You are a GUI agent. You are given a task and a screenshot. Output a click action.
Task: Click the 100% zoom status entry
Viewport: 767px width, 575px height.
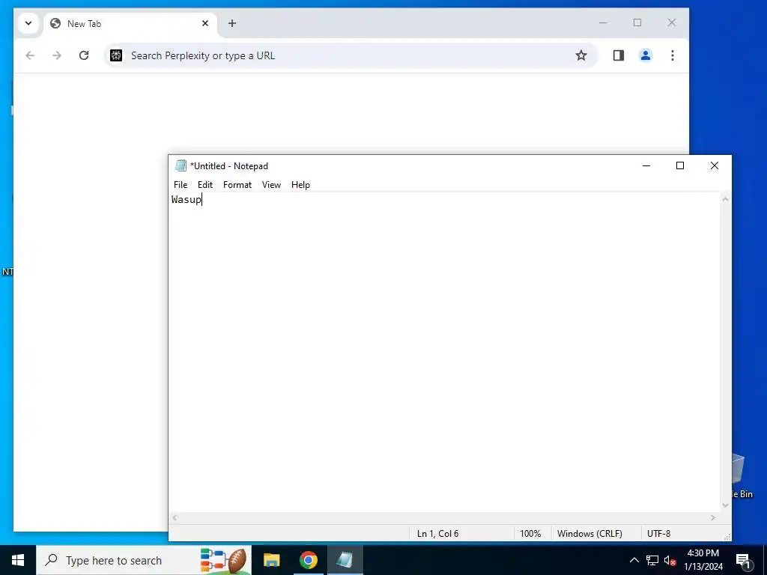click(x=530, y=533)
